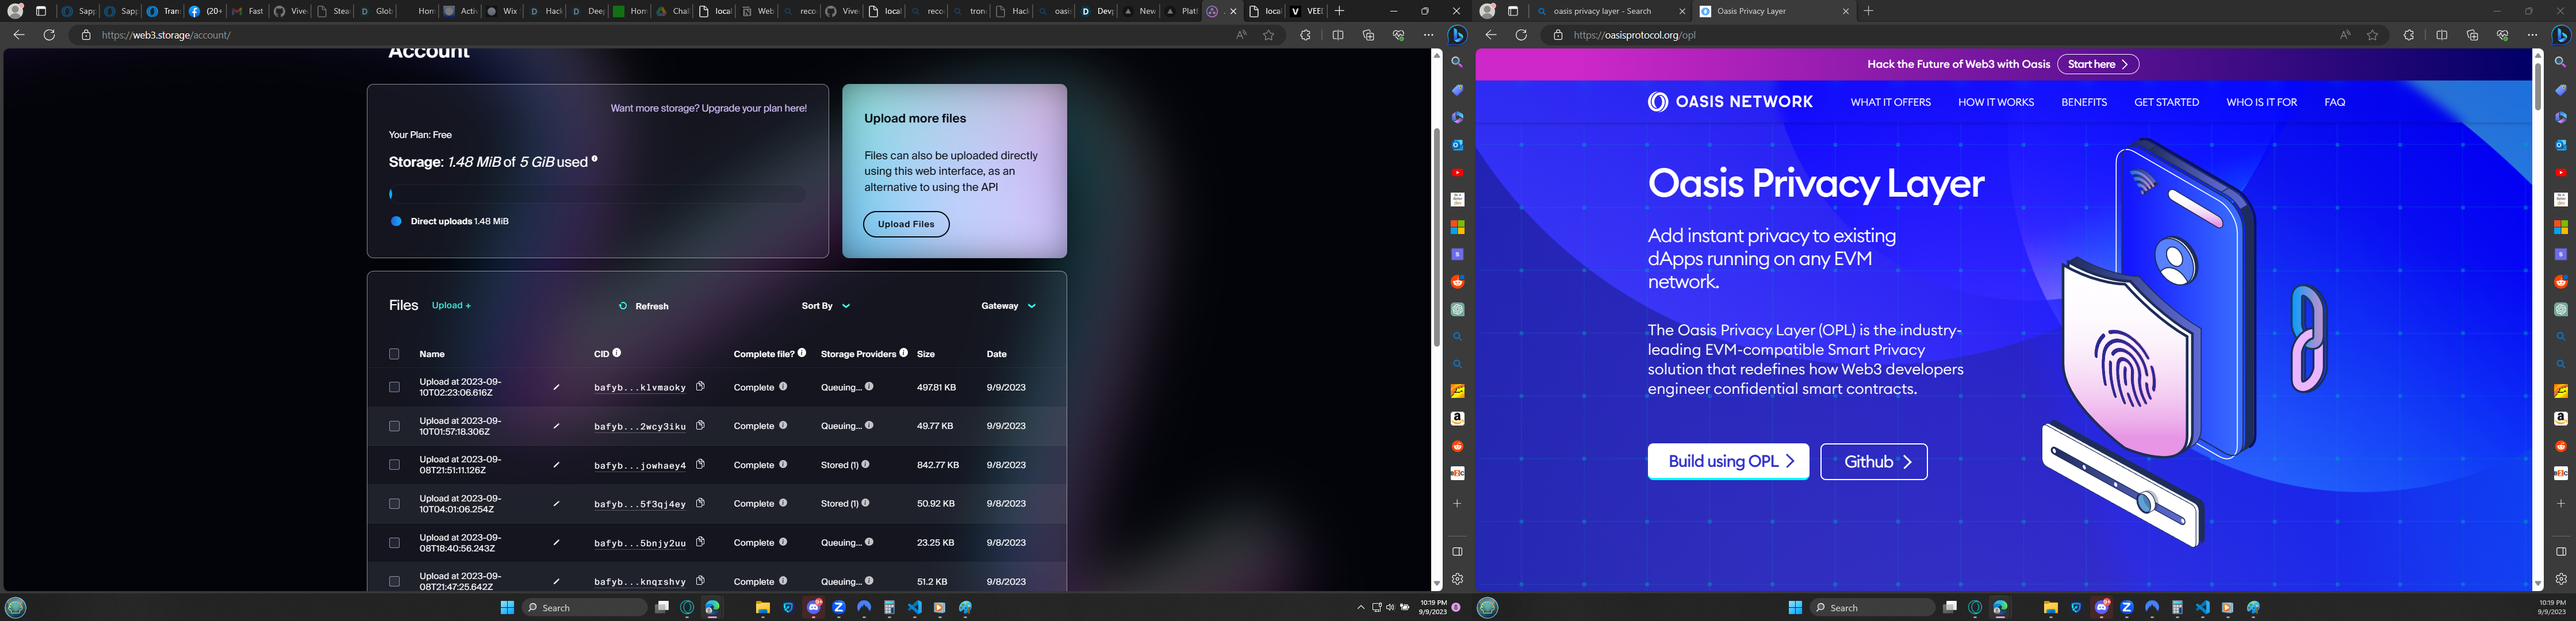Check the box for the 497.81 KB upload

coord(394,387)
